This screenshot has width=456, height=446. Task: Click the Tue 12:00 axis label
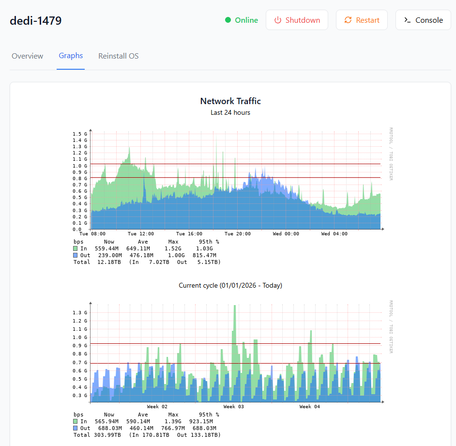141,234
